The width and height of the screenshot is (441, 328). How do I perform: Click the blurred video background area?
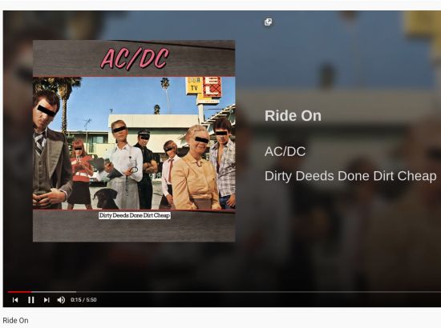(x=338, y=238)
